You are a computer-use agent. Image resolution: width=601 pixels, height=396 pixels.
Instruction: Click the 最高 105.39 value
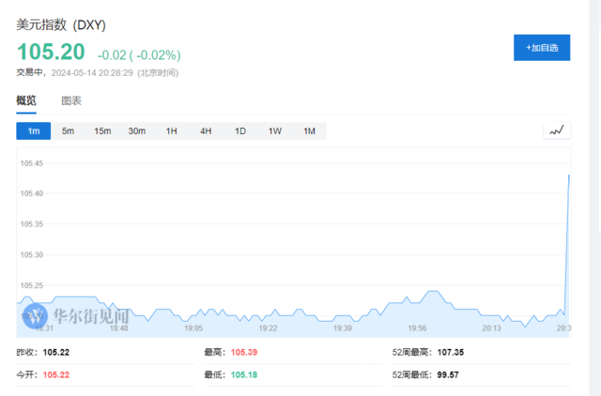[244, 352]
